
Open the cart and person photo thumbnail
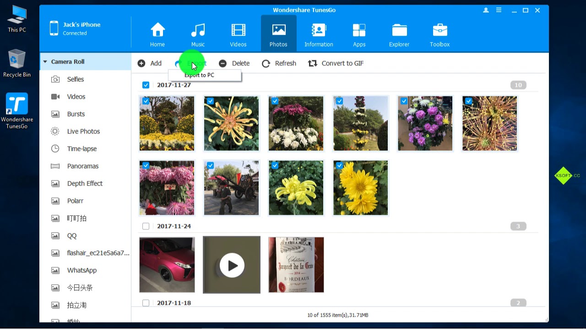coord(231,188)
